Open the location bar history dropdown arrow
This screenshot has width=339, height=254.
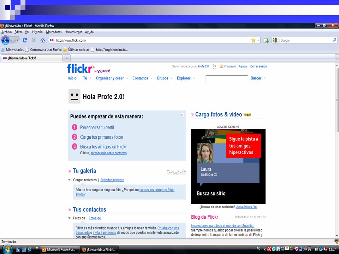point(258,40)
